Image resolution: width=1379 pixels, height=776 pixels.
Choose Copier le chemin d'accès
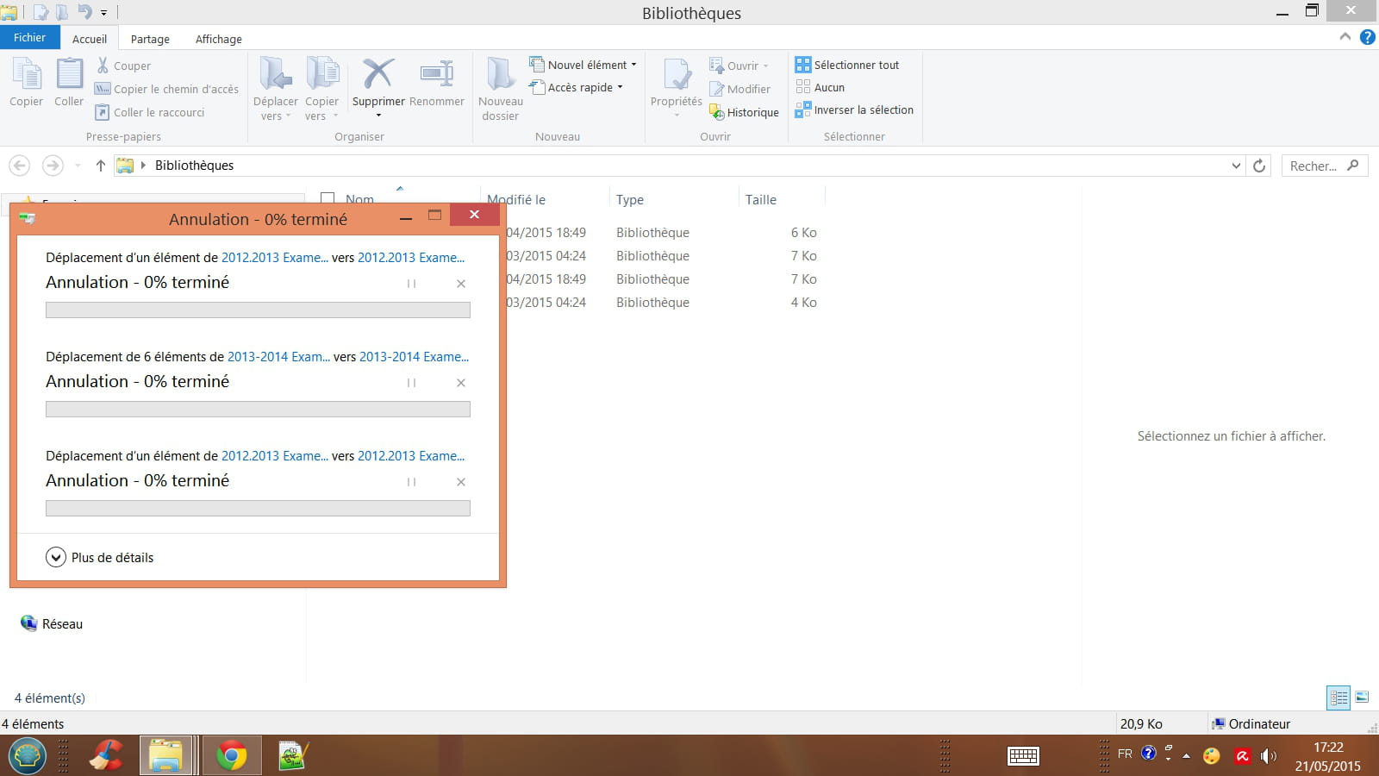[x=166, y=89]
